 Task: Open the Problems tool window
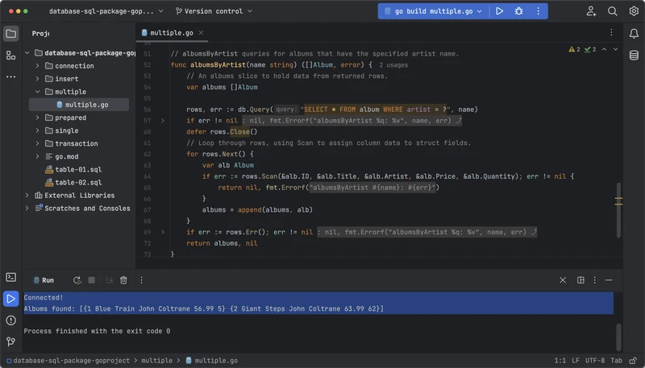coord(11,320)
